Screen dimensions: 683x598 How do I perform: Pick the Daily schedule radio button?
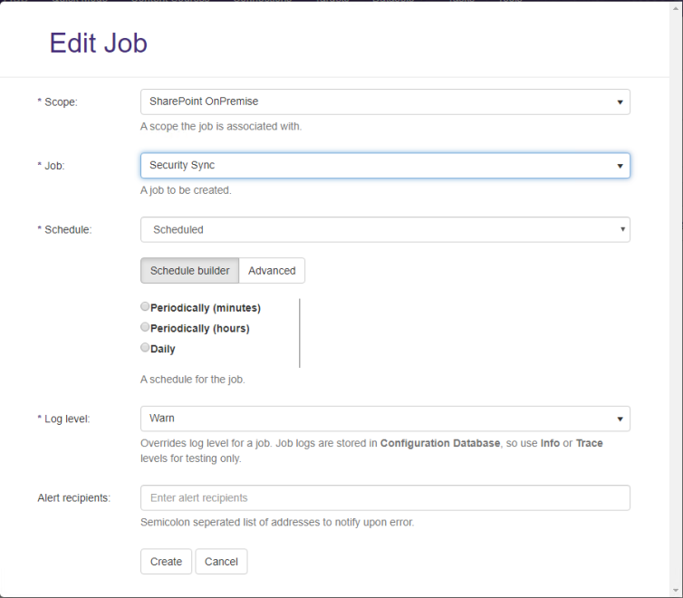click(146, 348)
